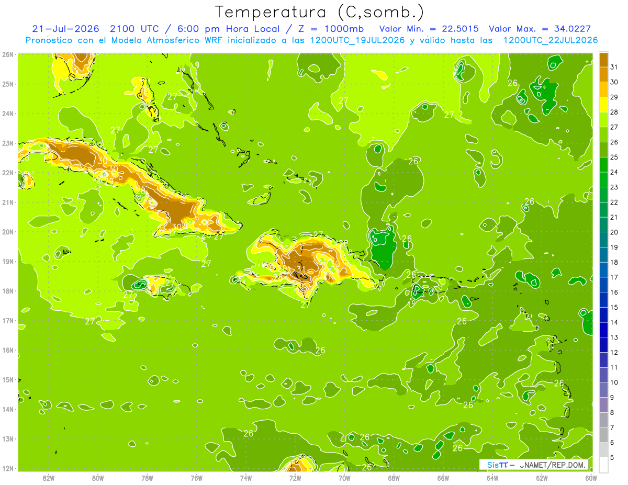Image resolution: width=628 pixels, height=485 pixels.
Task: Click the '13' label on the color bar
Action: (x=614, y=337)
